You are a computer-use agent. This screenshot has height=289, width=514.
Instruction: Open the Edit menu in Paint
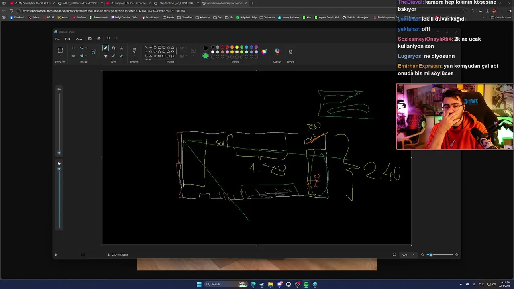[68, 39]
